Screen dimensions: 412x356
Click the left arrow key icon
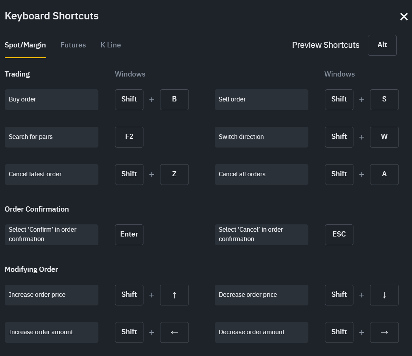[x=174, y=332]
